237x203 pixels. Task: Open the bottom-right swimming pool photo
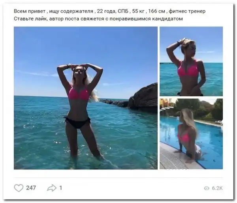(x=191, y=134)
